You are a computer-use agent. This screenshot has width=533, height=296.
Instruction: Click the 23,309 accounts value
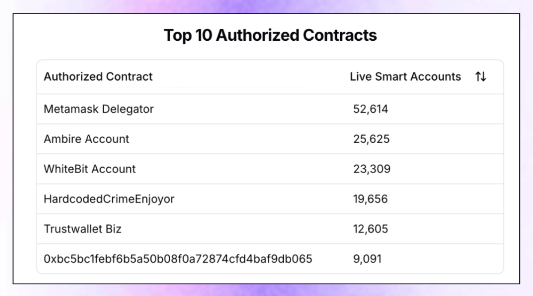click(371, 169)
